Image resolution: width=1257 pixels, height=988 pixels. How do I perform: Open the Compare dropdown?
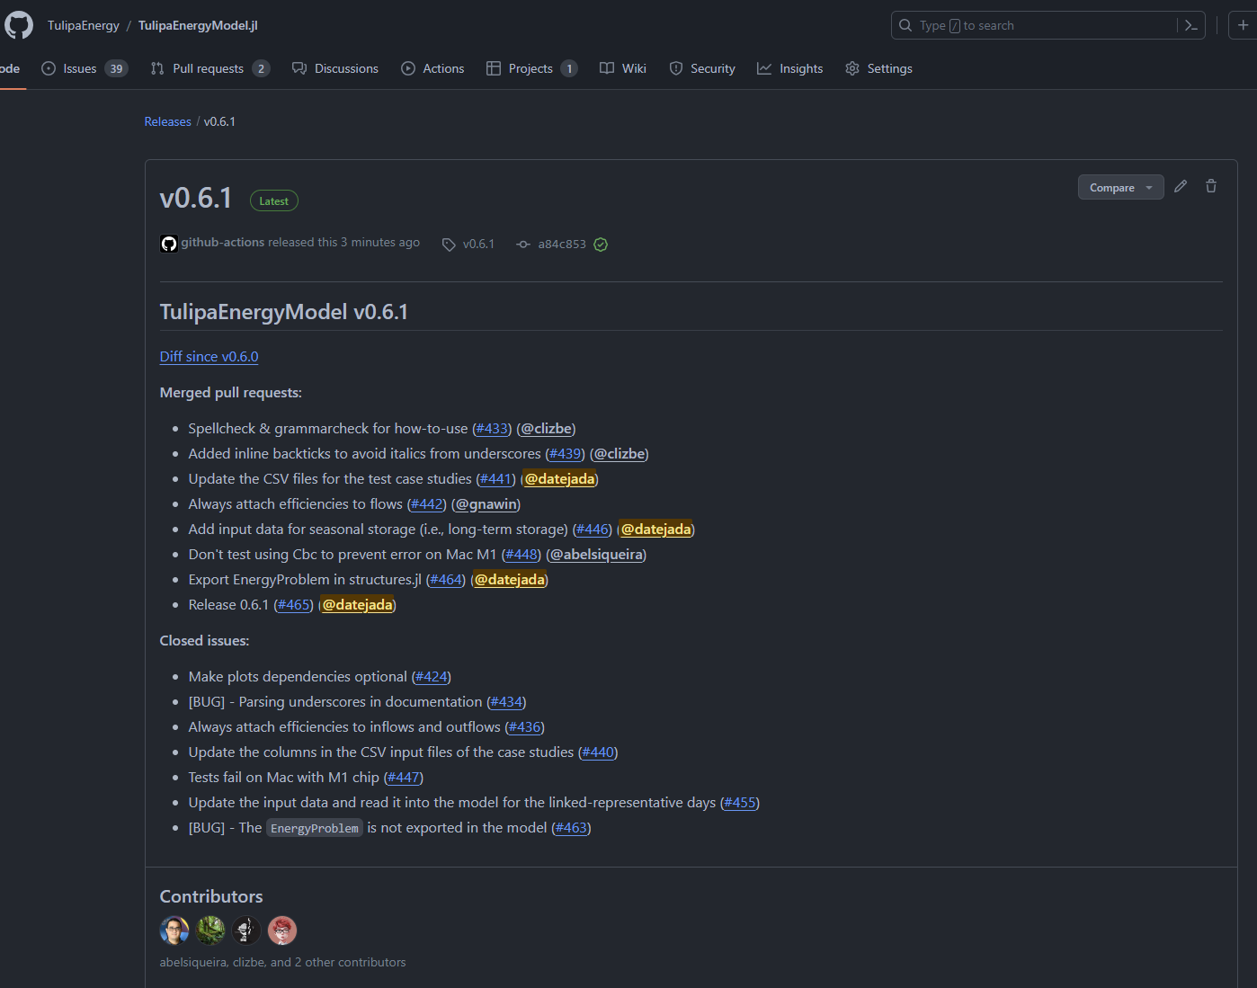[1119, 187]
